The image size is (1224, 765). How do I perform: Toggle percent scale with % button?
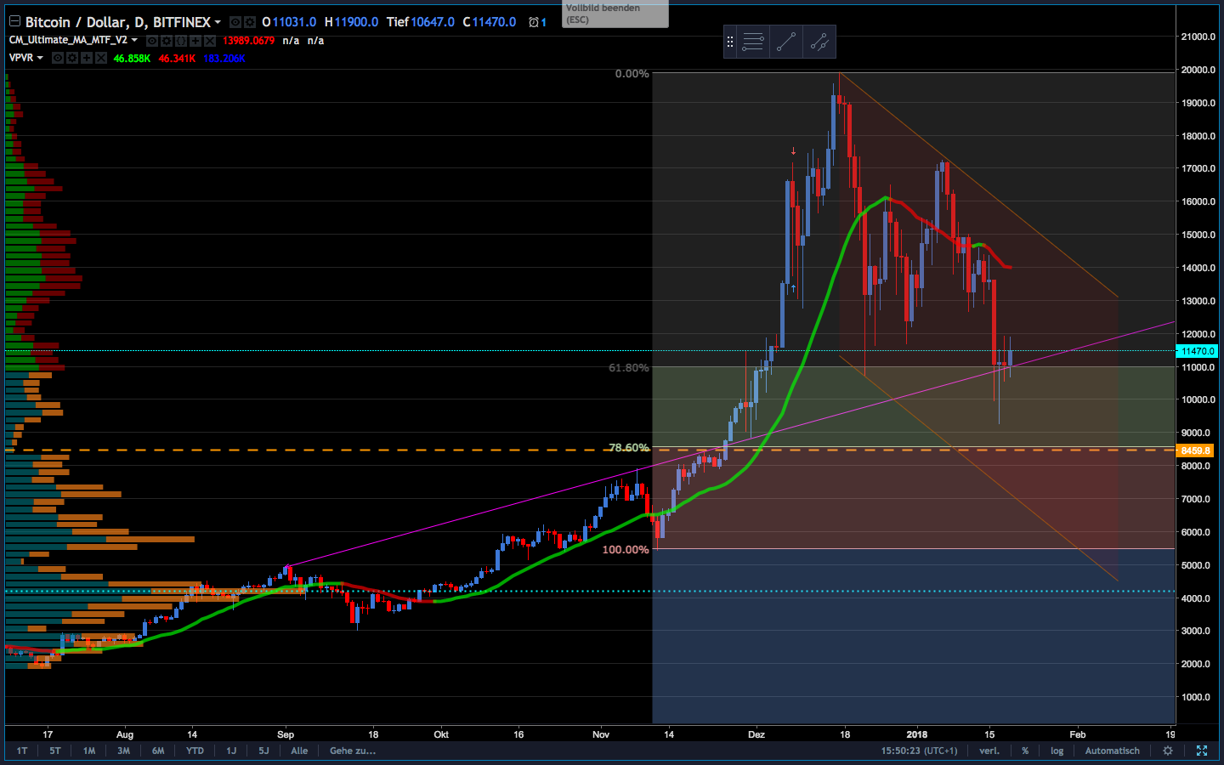click(1025, 751)
